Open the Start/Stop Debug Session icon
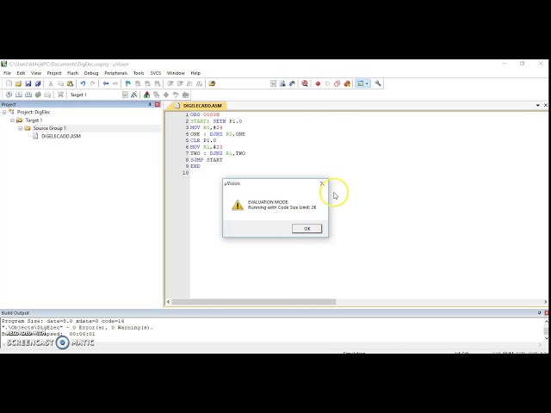 click(305, 83)
